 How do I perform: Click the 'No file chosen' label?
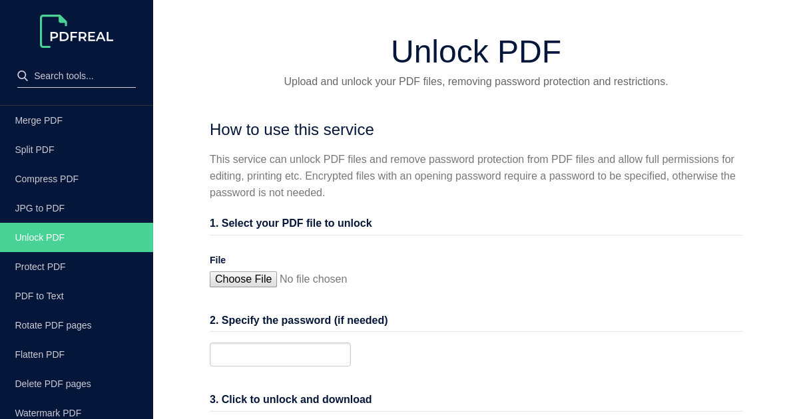pos(313,279)
